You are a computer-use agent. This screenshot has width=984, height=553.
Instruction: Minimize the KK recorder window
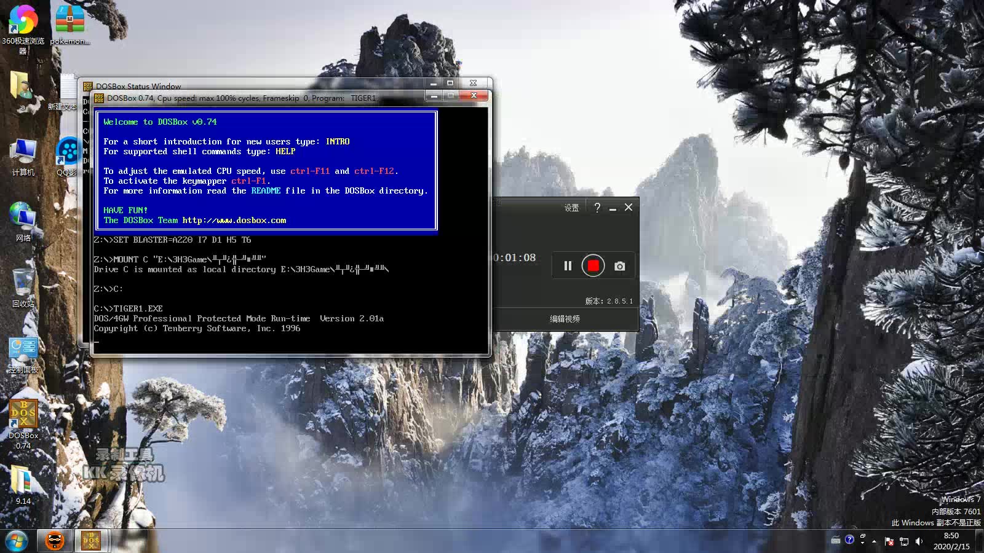pos(613,208)
